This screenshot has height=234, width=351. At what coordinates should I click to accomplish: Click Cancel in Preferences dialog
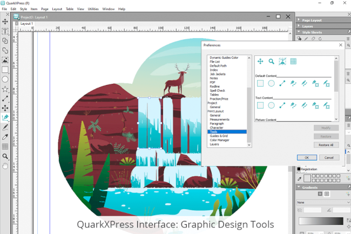coord(329,158)
